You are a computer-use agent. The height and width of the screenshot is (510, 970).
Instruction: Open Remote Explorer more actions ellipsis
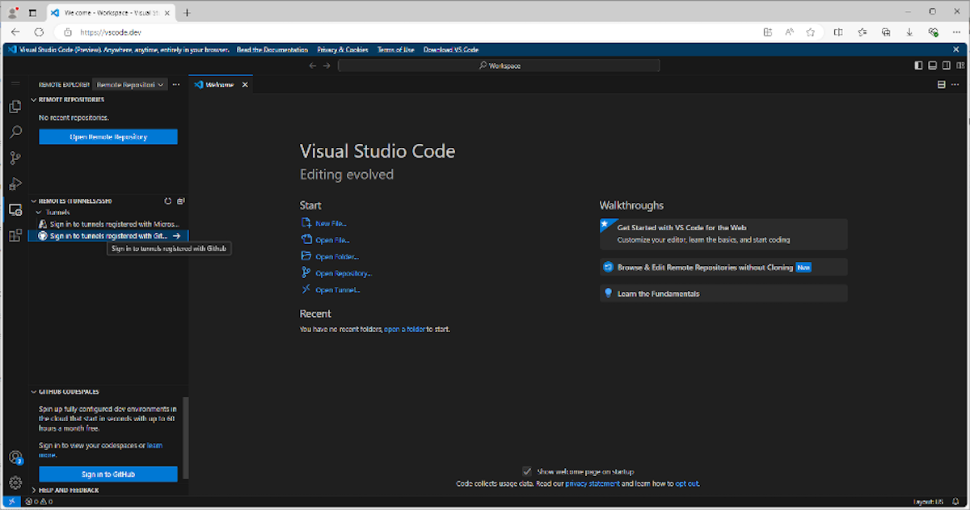pos(176,84)
